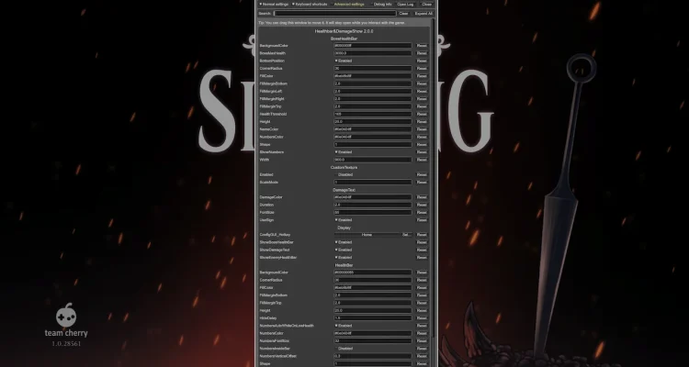Edit the ScaleMode value field
Screen dimensions: 689x367
[x=373, y=183]
